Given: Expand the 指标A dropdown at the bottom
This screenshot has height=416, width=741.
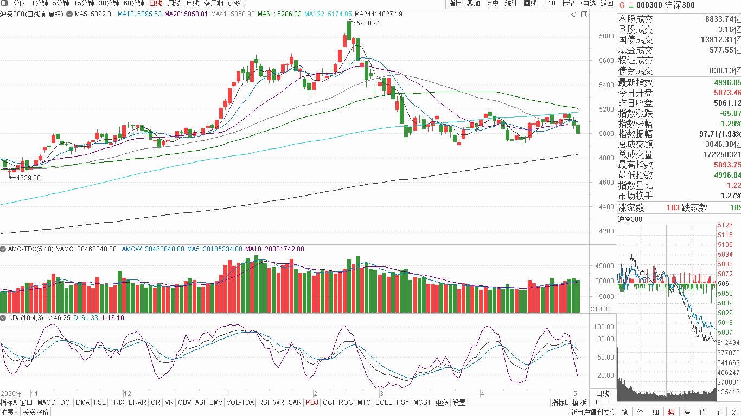Looking at the screenshot, I should point(9,402).
